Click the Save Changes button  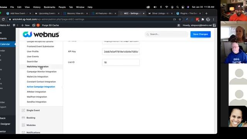[200, 34]
